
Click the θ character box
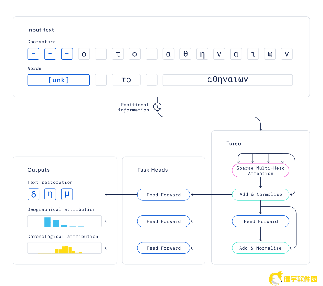coord(185,54)
